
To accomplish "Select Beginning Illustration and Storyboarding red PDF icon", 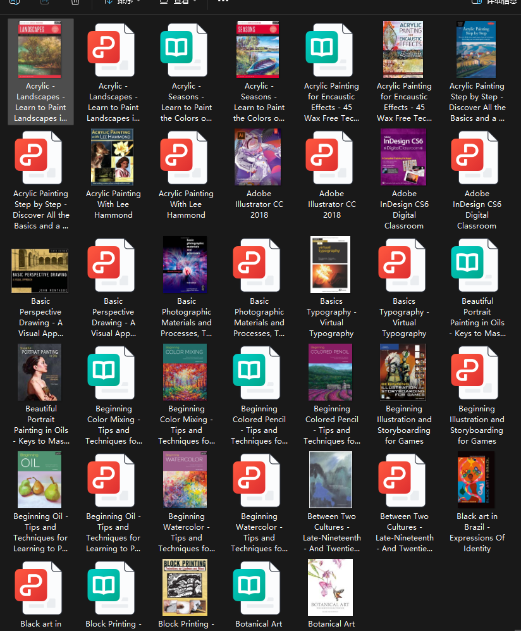I will tap(475, 372).
